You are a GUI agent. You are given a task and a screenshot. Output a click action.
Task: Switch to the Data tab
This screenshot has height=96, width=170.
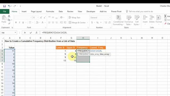coord(61,11)
